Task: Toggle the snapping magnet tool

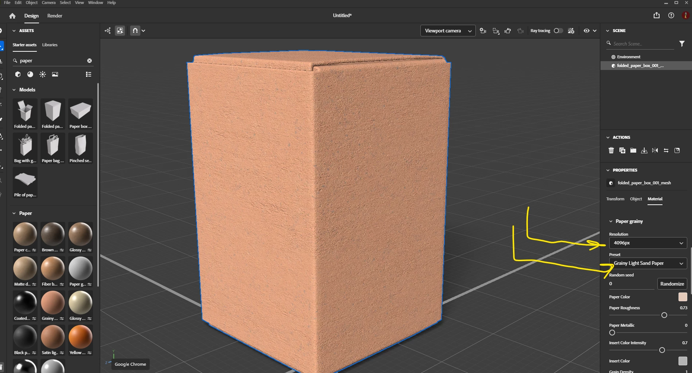Action: (135, 31)
